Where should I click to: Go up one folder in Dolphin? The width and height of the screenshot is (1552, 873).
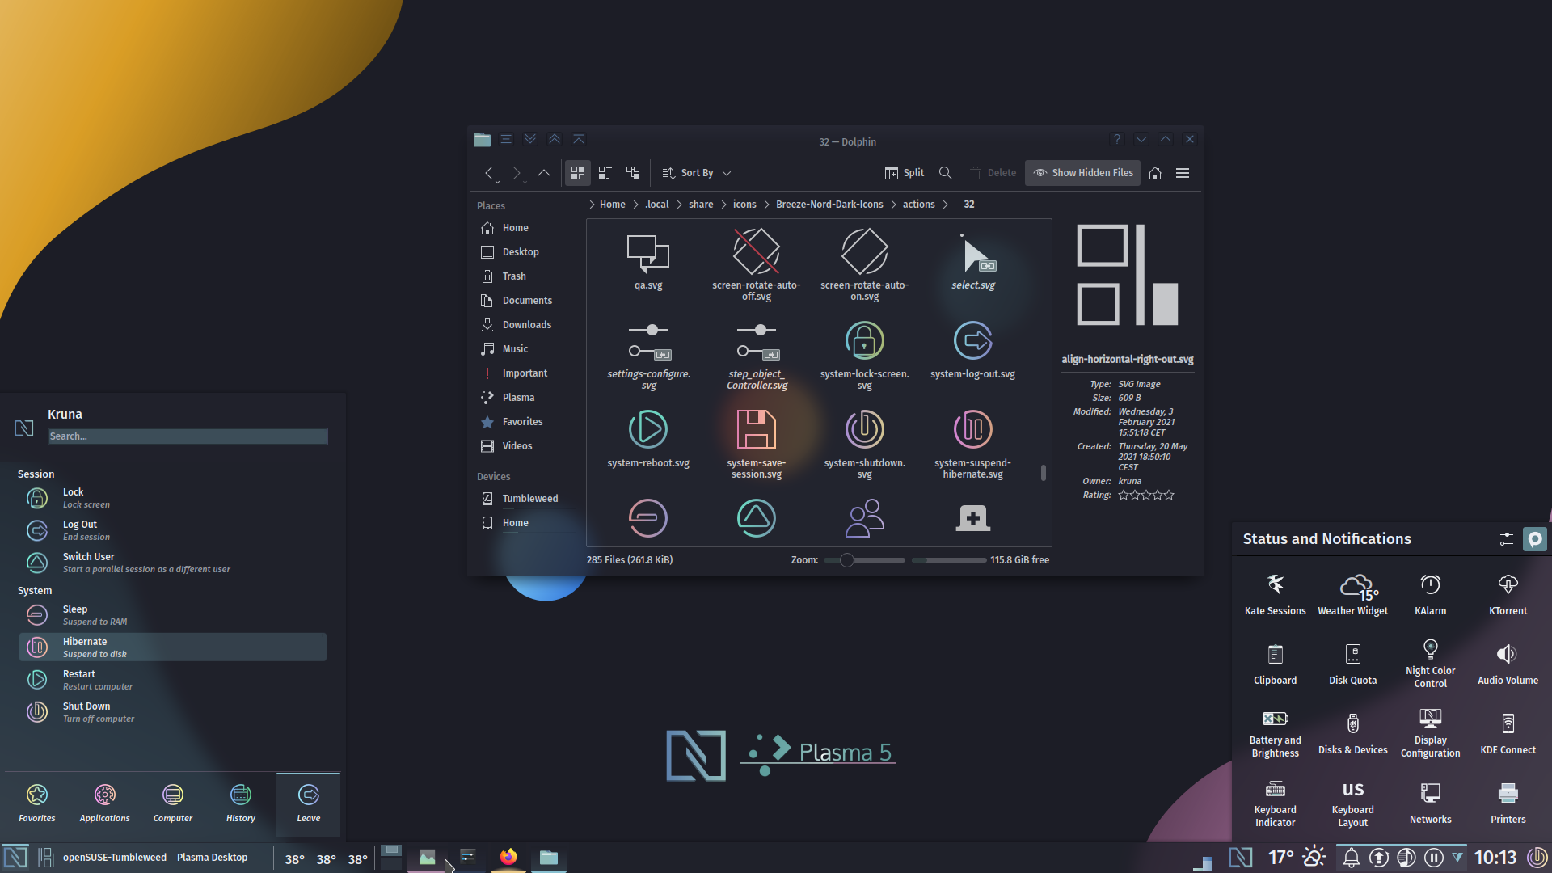click(x=544, y=173)
